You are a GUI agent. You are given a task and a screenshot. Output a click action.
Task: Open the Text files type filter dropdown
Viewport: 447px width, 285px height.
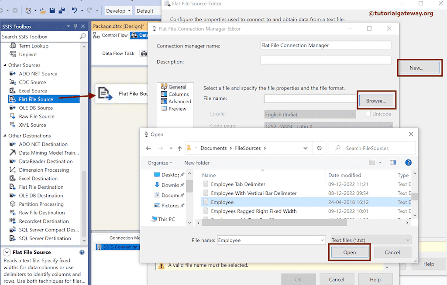(x=371, y=240)
